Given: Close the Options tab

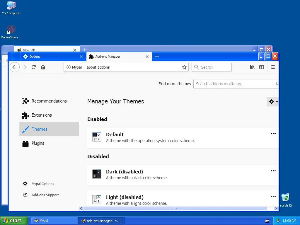Looking at the screenshot, I should (81, 57).
